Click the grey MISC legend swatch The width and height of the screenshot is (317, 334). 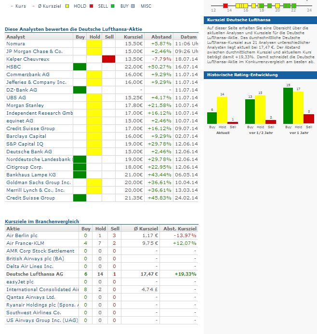tap(133, 6)
